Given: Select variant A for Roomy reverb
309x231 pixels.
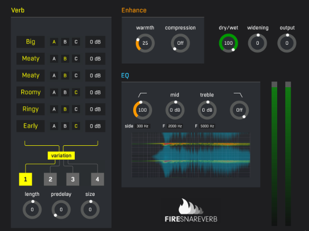Looking at the screenshot, I should click(x=54, y=92).
